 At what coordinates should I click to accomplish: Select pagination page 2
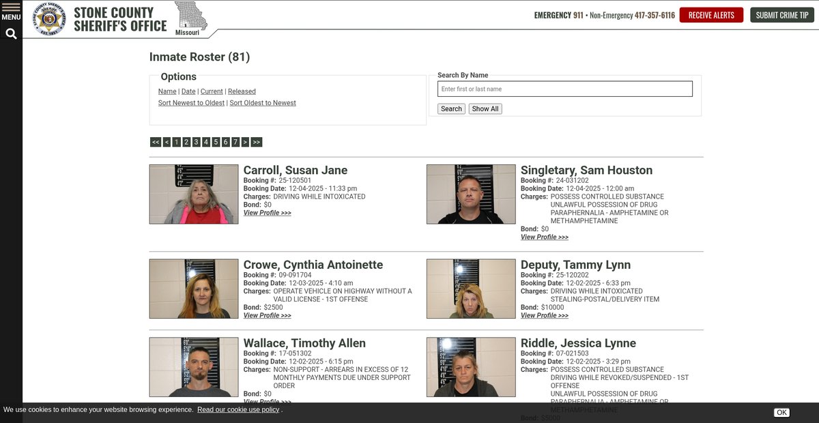click(186, 142)
